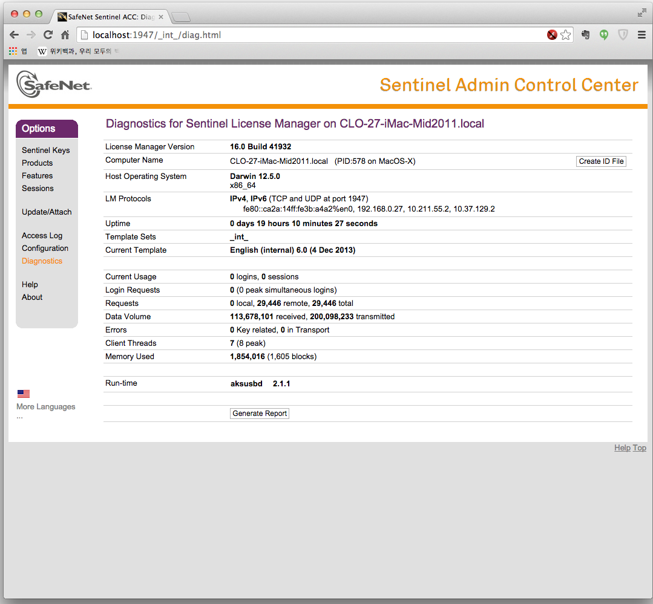Enter fullscreen with the expand arrows icon
This screenshot has width=653, height=604.
tap(642, 13)
